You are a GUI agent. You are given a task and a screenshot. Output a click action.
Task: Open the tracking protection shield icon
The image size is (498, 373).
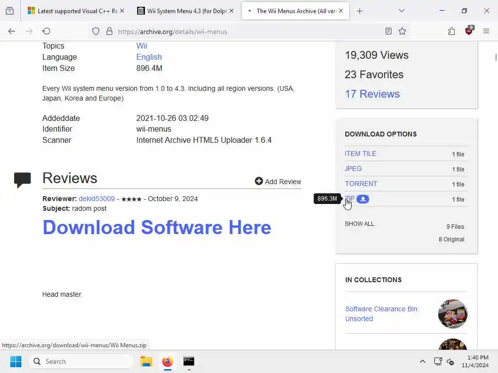pos(96,31)
